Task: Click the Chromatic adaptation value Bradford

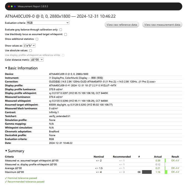Action: [54, 132]
